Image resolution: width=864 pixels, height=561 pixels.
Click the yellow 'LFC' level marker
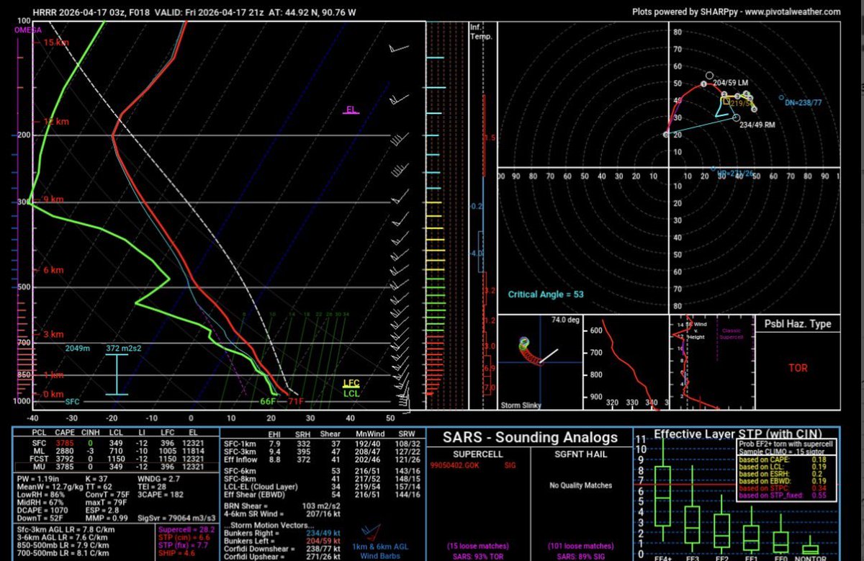tap(351, 384)
